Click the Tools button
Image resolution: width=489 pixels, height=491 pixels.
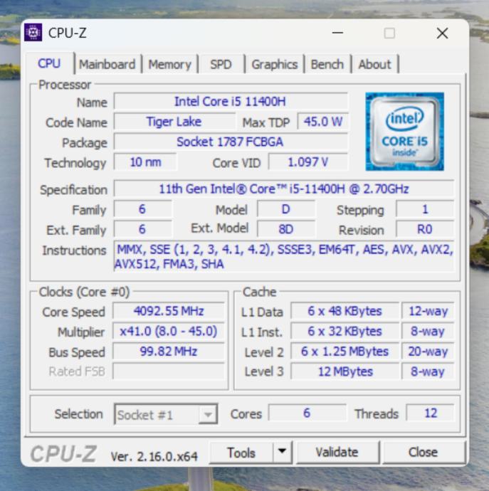241,453
